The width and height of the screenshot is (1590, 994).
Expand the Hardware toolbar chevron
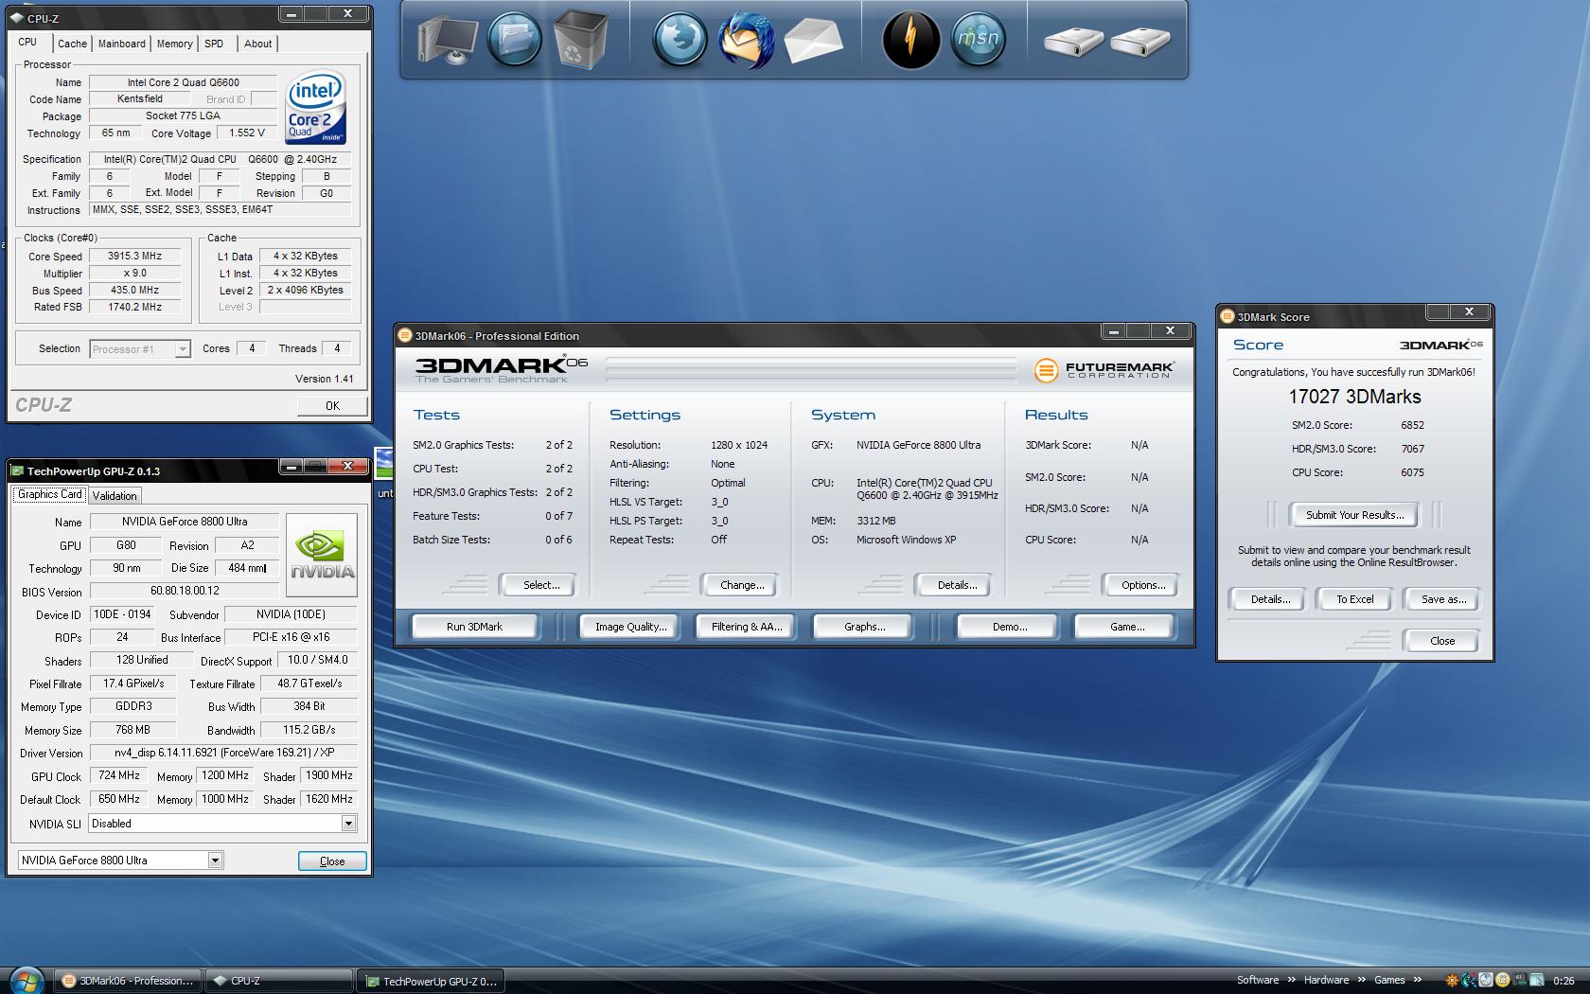[x=1361, y=981]
